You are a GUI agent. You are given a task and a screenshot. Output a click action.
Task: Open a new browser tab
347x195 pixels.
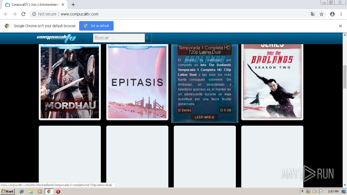click(73, 5)
